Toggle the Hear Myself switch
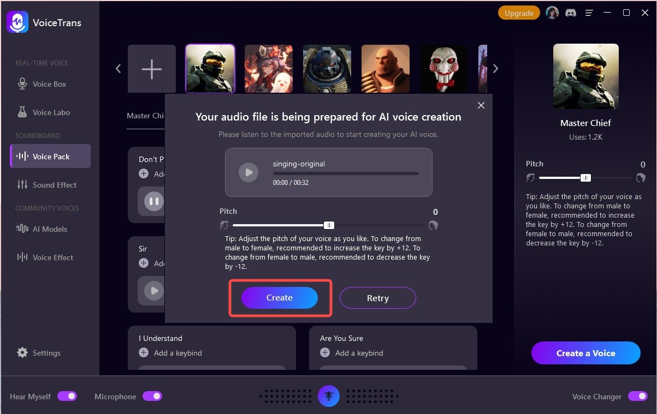This screenshot has height=414, width=657. coord(67,396)
